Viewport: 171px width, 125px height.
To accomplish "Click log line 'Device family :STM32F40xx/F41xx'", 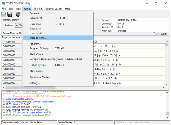I will click(25, 110).
